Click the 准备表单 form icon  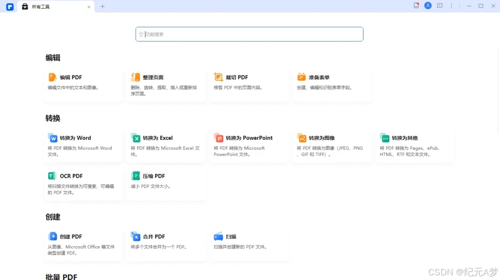click(x=301, y=77)
